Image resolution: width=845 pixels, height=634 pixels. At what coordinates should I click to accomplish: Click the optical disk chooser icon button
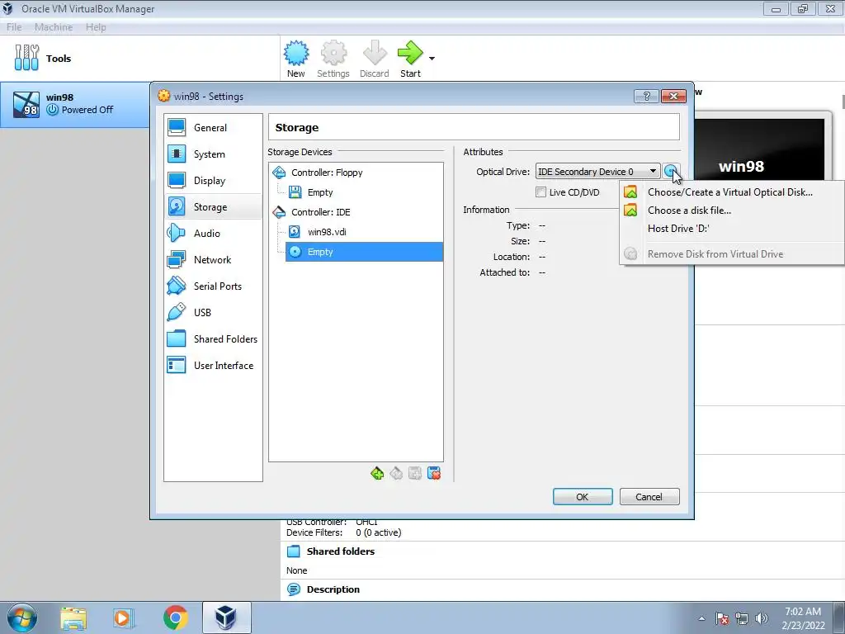click(x=670, y=172)
